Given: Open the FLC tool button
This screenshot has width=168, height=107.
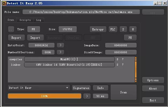Looking at the screenshot, I should point(113,29).
